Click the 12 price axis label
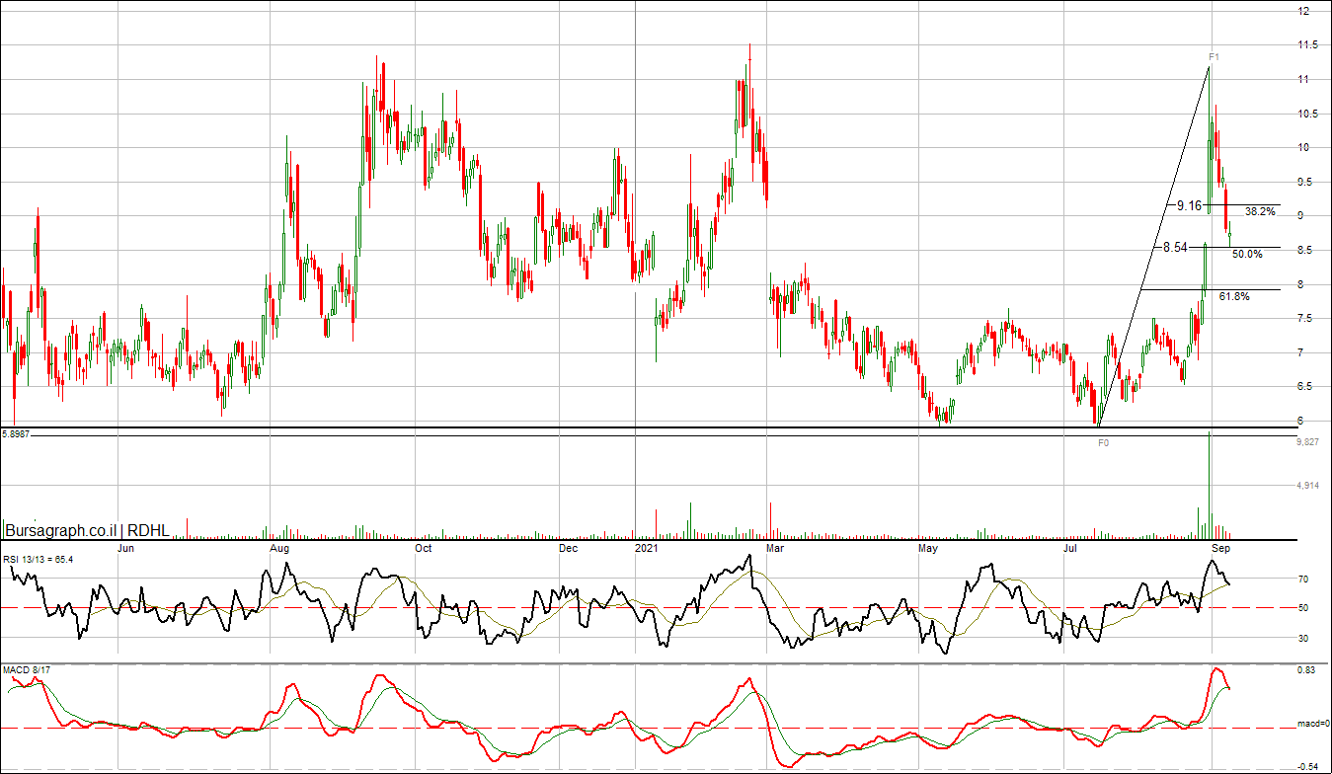The image size is (1332, 774). click(x=1303, y=11)
